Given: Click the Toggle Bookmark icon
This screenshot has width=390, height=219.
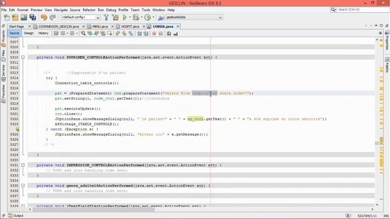Looking at the screenshot, I should (131, 33).
